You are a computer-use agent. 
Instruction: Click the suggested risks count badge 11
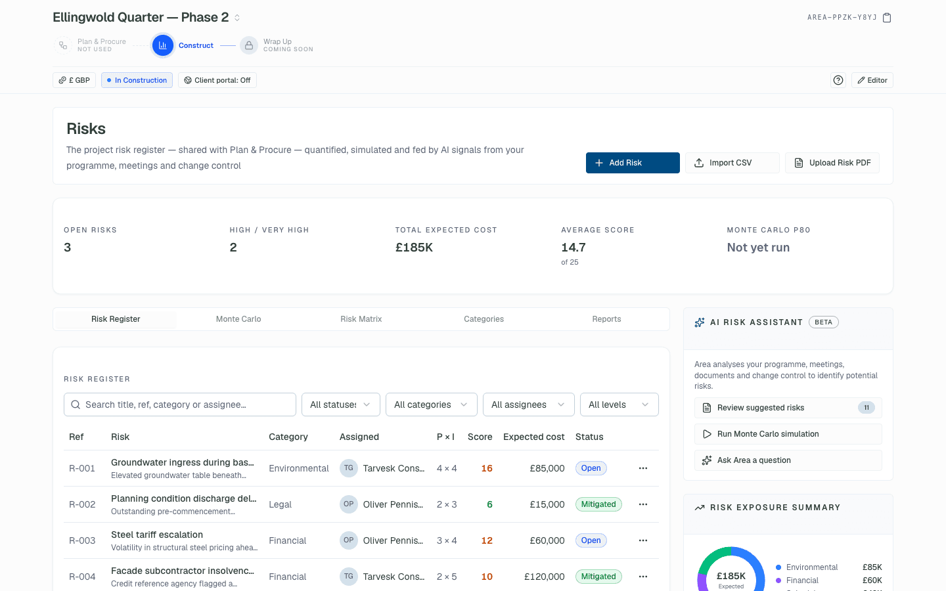click(x=867, y=408)
